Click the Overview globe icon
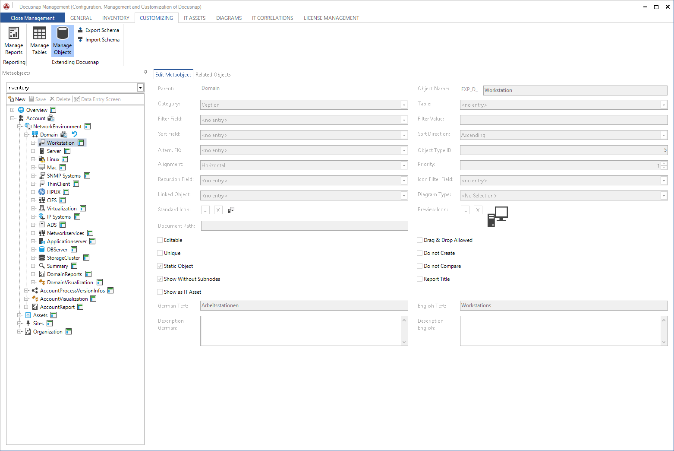 (x=21, y=110)
